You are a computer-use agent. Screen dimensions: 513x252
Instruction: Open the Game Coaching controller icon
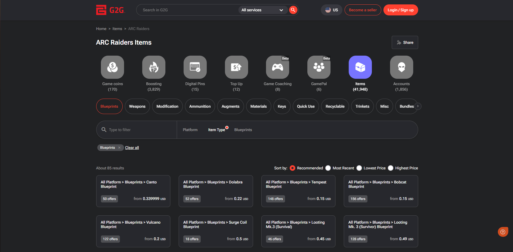(x=277, y=67)
